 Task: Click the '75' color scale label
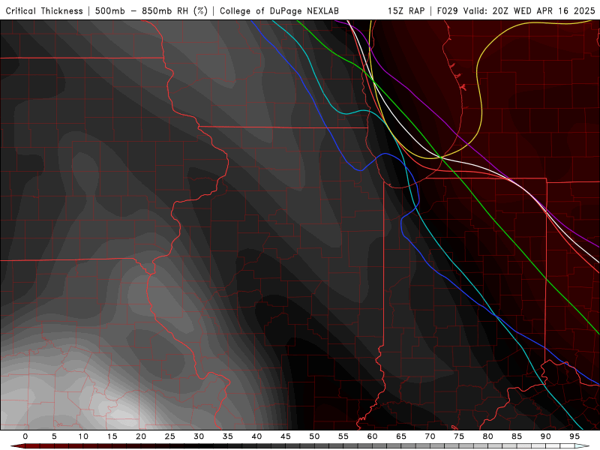coord(459,436)
